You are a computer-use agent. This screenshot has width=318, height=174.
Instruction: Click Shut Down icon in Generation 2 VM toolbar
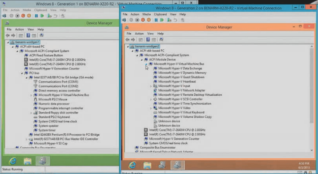pos(143,20)
